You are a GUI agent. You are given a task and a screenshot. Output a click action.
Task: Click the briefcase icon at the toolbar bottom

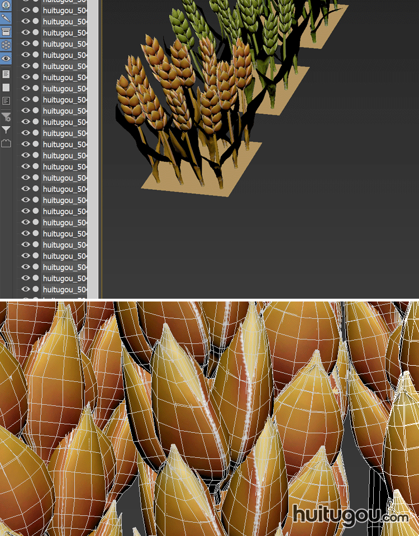click(6, 143)
